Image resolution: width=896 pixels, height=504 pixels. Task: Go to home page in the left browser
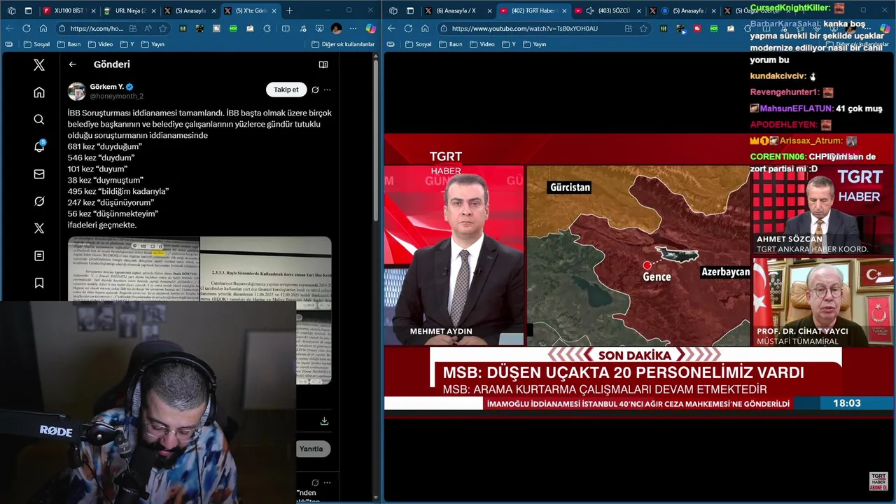43,29
